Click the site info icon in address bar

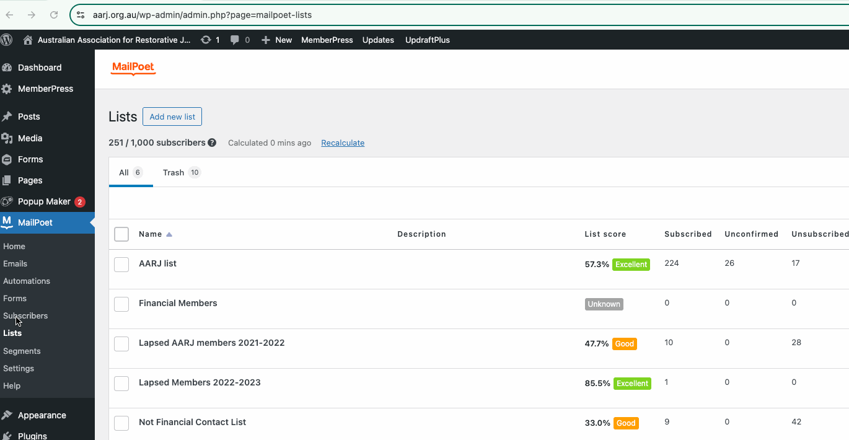click(81, 15)
